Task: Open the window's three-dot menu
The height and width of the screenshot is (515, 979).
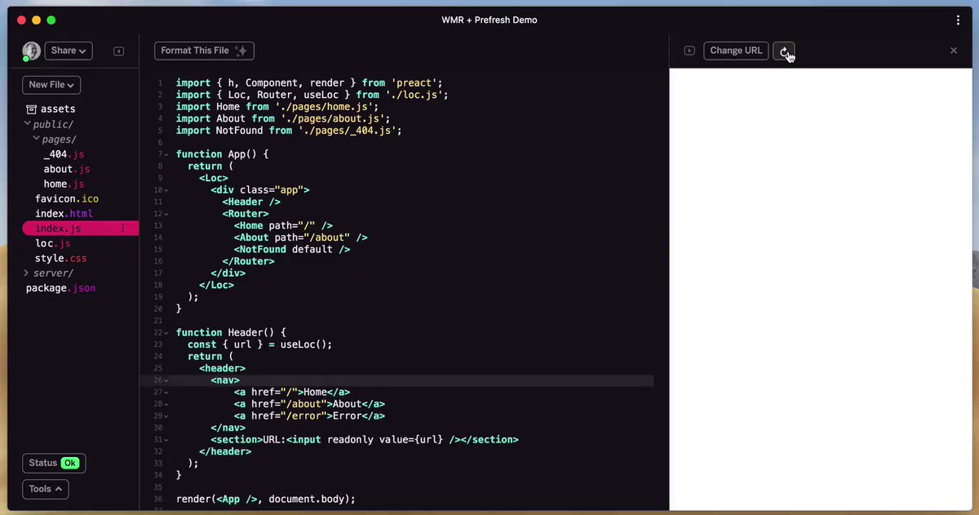Action: pyautogui.click(x=959, y=20)
